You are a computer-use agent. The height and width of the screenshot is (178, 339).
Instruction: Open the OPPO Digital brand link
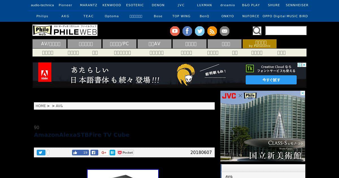coord(274,16)
